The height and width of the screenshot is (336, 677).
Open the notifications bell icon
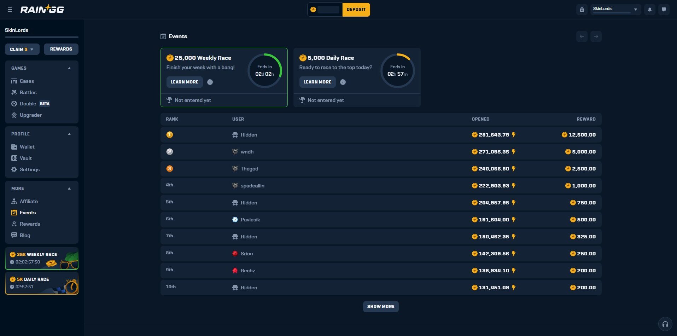pos(650,10)
